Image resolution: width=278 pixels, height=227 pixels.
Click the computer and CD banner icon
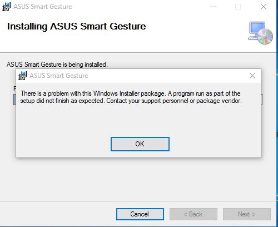(260, 33)
